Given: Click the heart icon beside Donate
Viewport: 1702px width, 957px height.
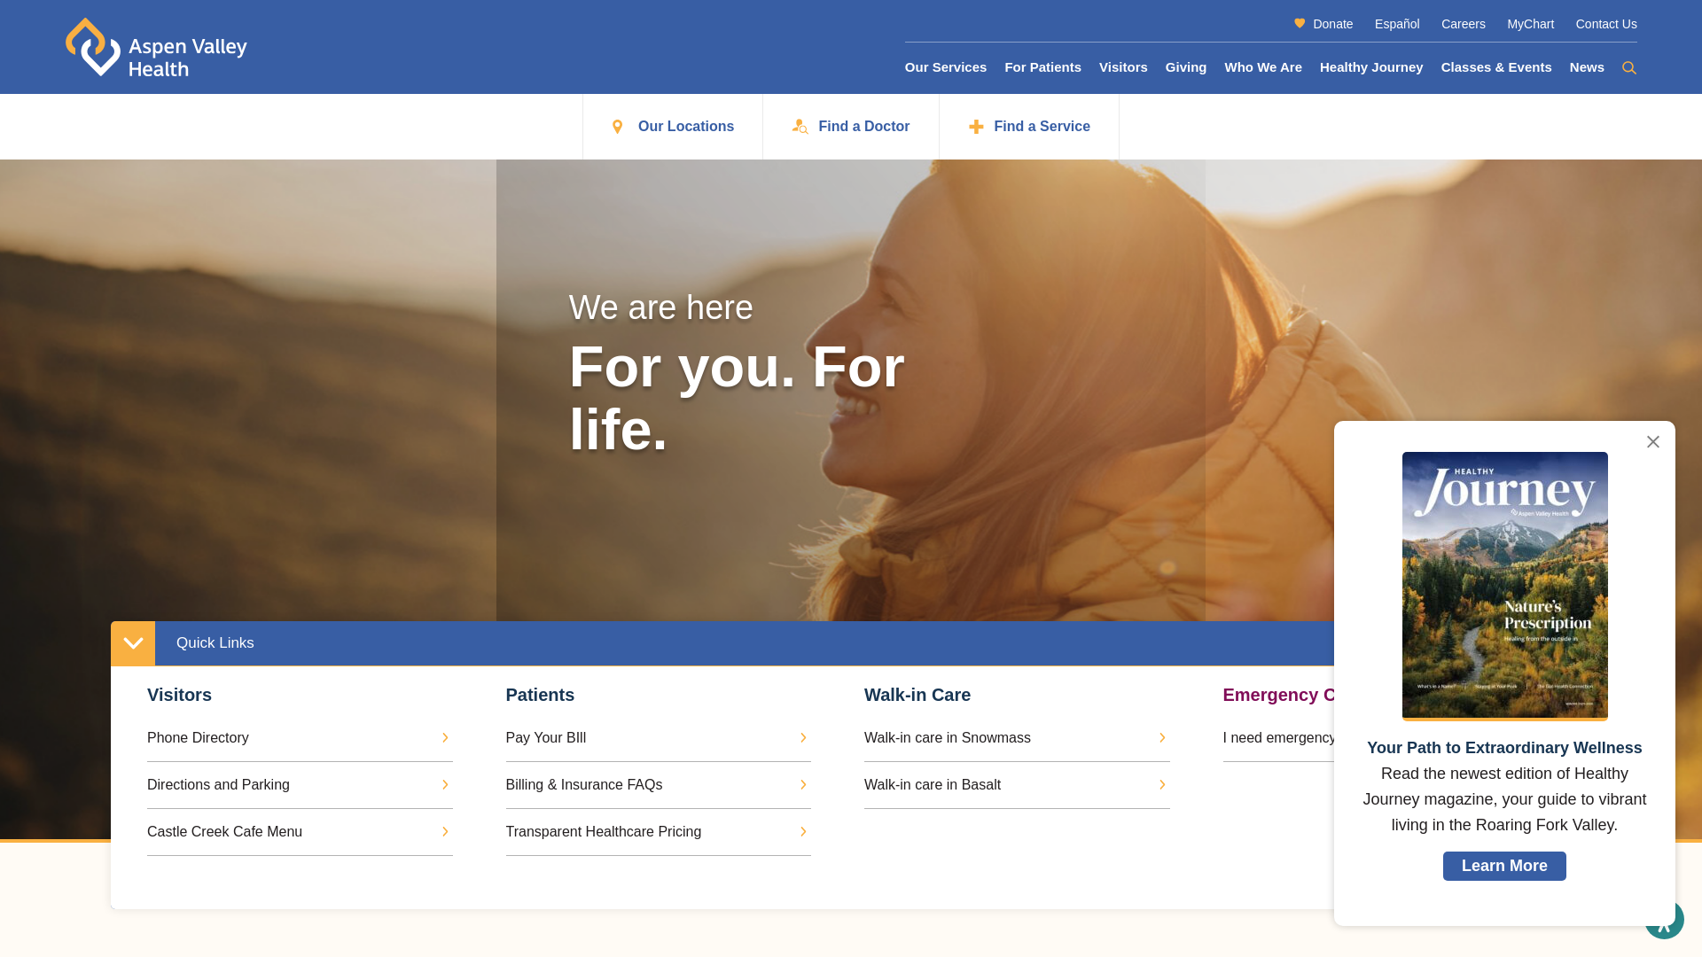Looking at the screenshot, I should pos(1300,23).
